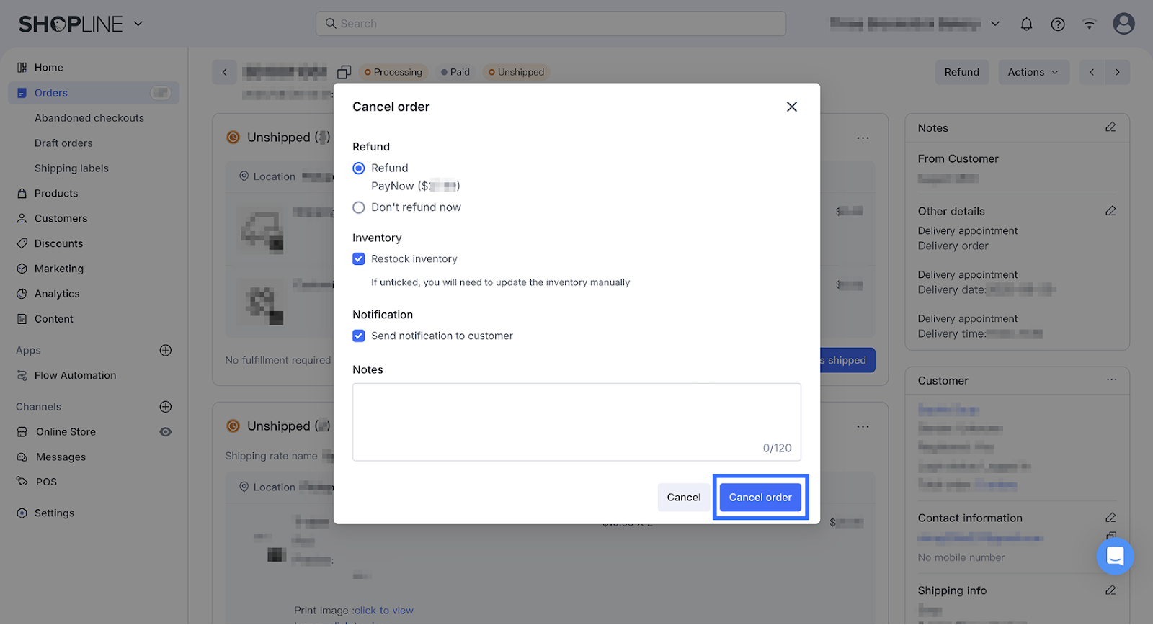Open the Products menu item
1153x625 pixels.
pos(56,193)
